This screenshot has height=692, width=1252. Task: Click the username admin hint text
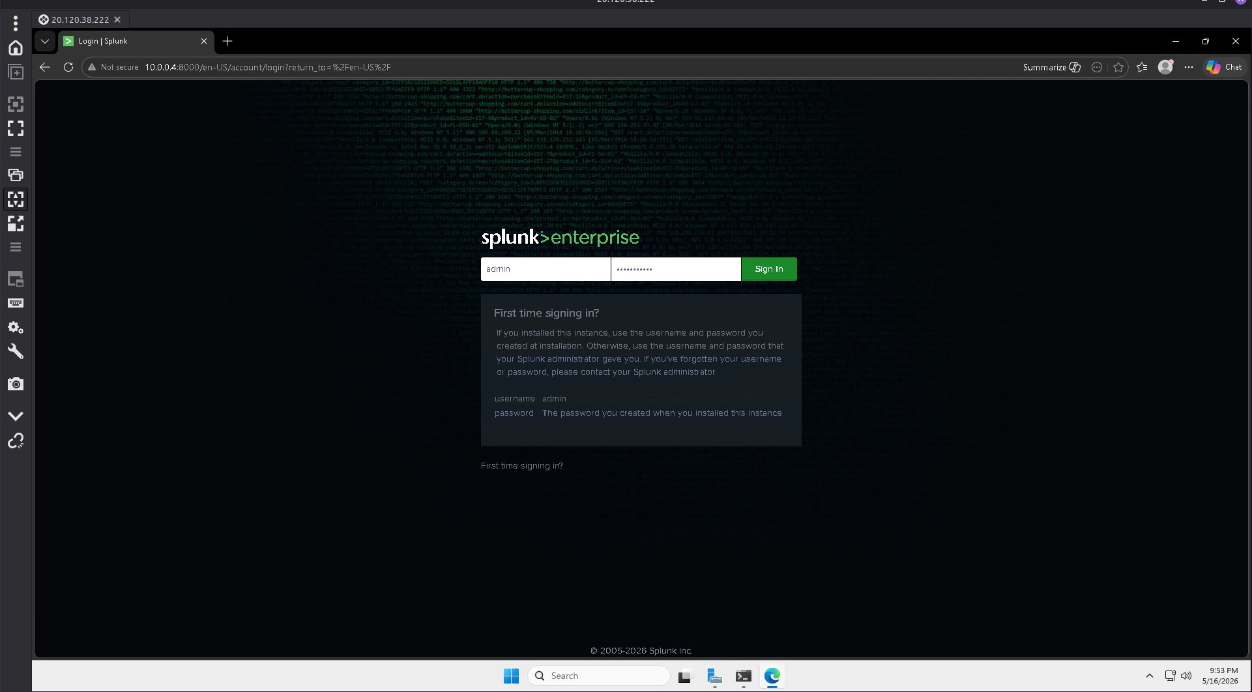[531, 399]
